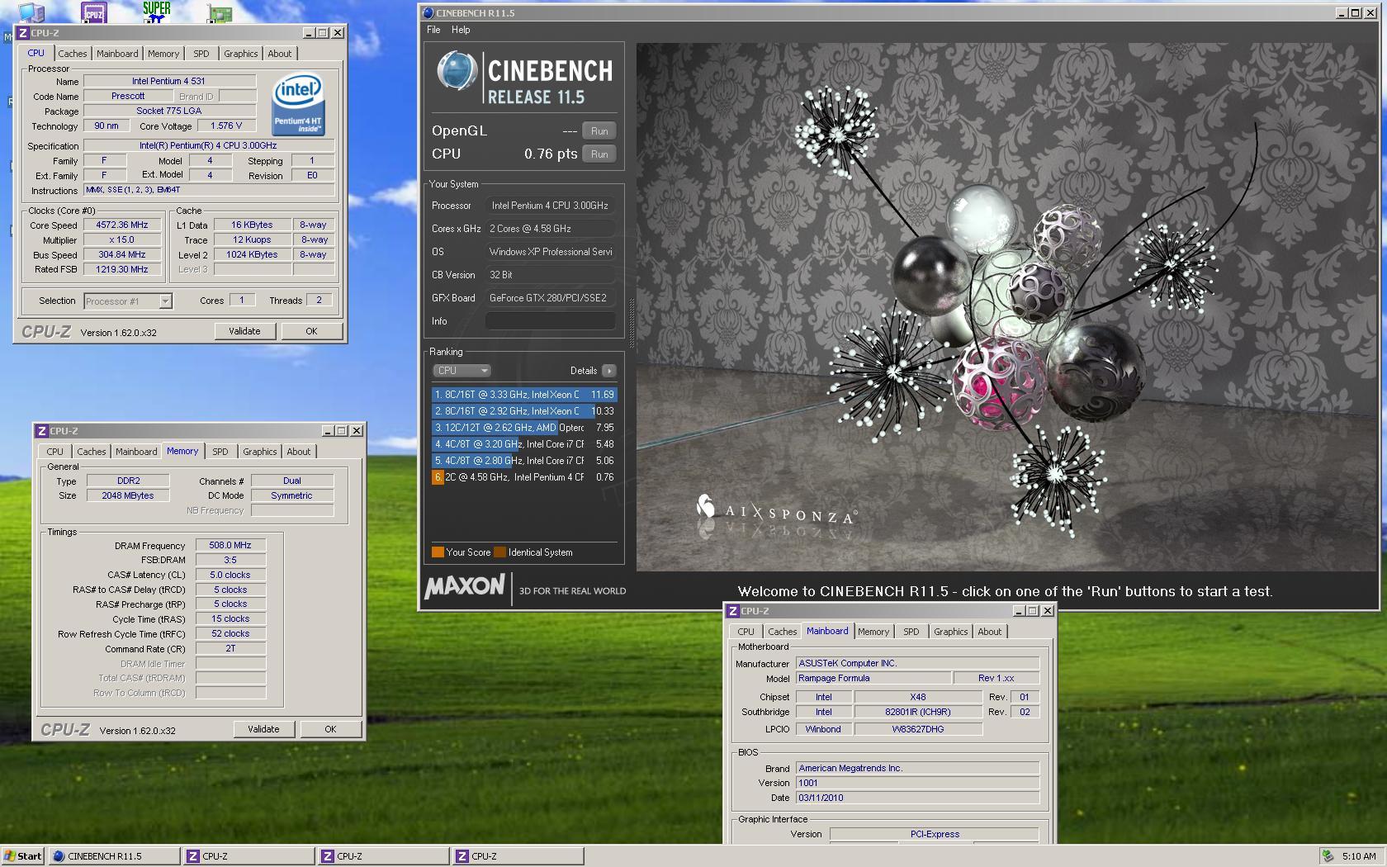Select the first CPU-Z taskbar button
This screenshot has height=867, width=1387.
(x=249, y=856)
